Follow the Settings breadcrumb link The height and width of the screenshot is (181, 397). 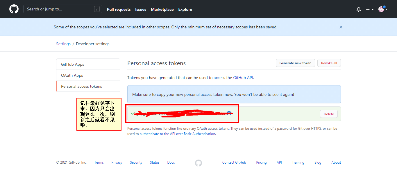pos(63,44)
